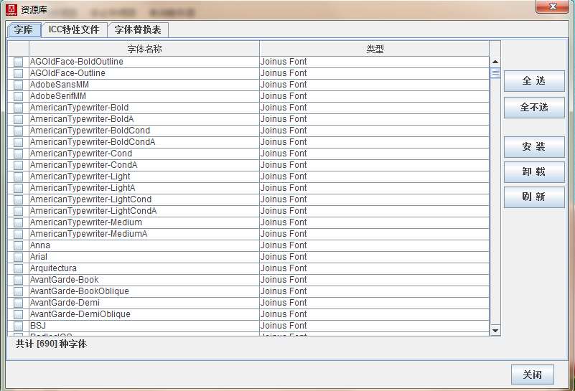
Task: Check the AGOldFace-Outline checkbox
Action: coord(19,73)
